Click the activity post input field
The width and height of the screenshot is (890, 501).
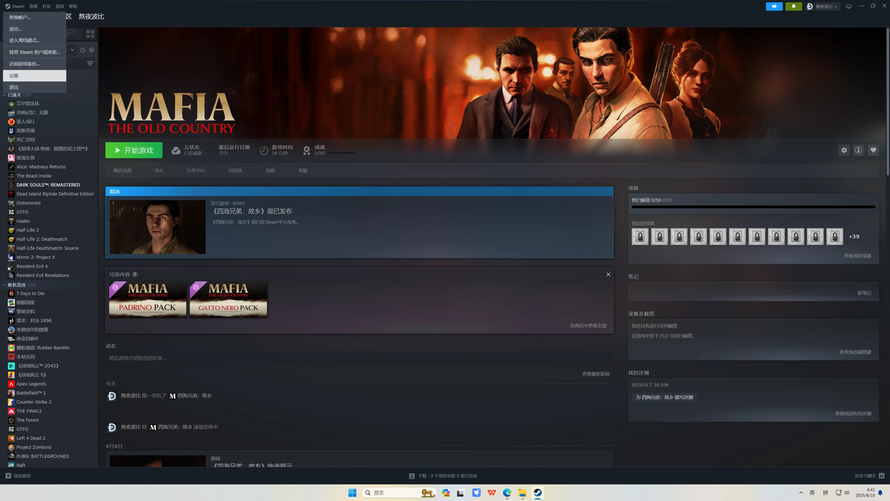[358, 358]
